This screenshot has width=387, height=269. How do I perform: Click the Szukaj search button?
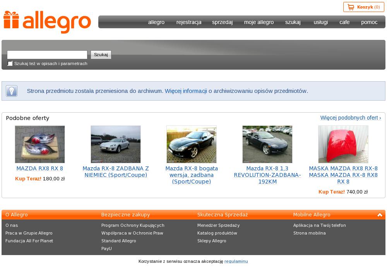[101, 55]
